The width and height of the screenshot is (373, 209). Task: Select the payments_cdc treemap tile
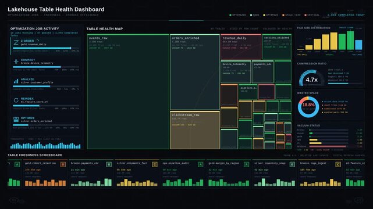coord(262,72)
